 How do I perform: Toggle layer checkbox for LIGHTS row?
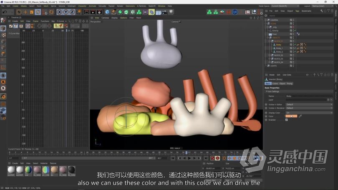point(291,66)
